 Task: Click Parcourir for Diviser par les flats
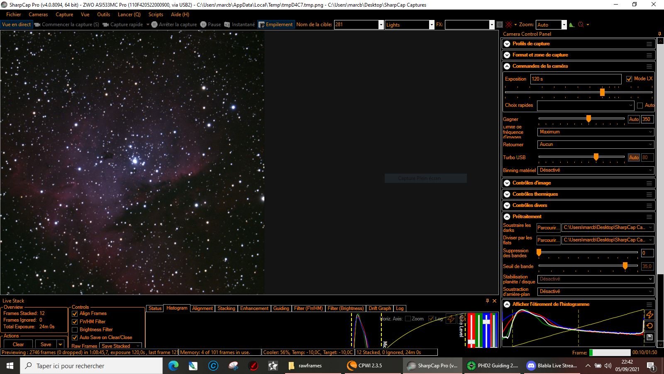[548, 240]
